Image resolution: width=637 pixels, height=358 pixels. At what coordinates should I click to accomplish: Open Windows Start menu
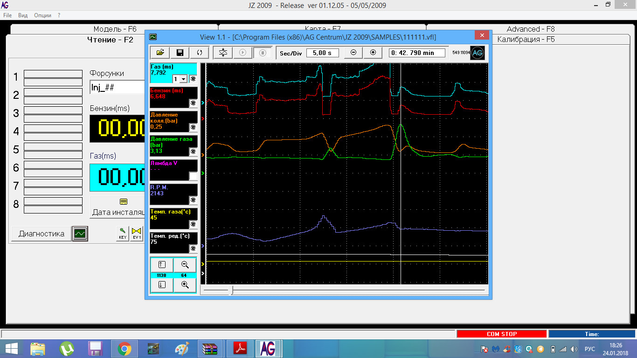point(12,349)
